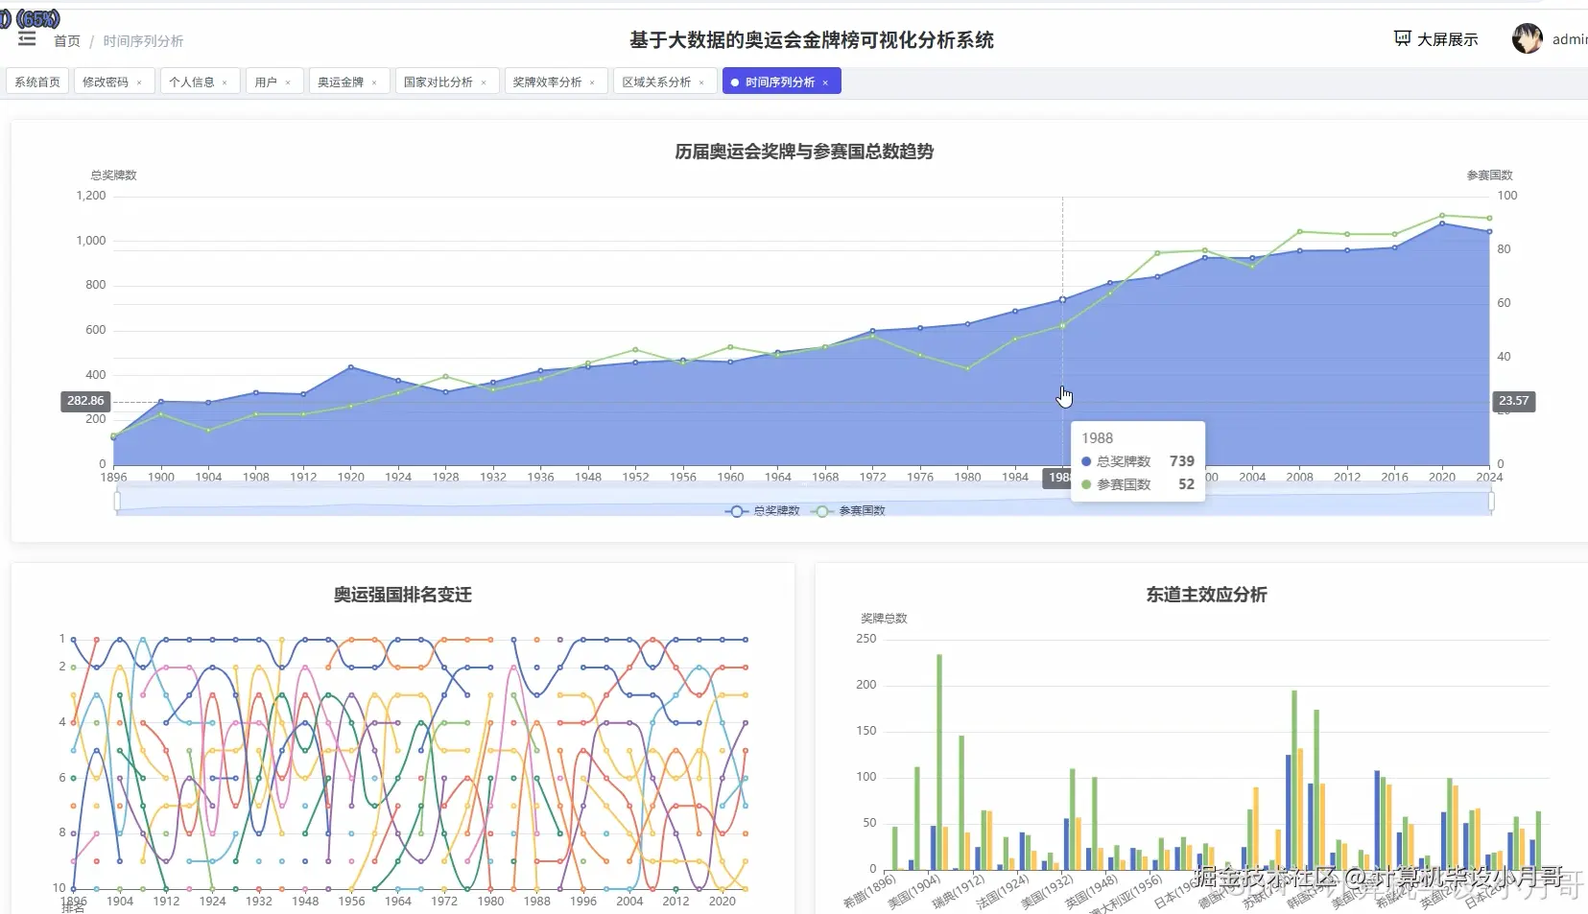Close the 个人信息 tab

(225, 82)
